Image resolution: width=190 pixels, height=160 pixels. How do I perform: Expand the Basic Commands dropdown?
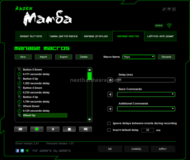click(x=146, y=94)
